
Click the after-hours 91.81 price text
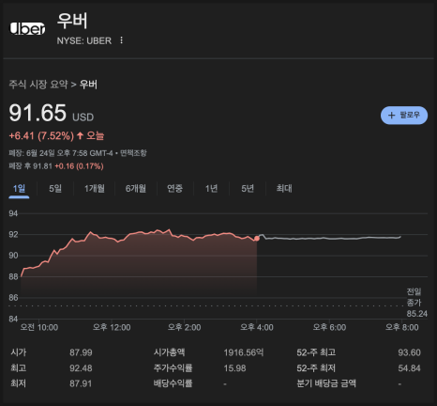(42, 166)
